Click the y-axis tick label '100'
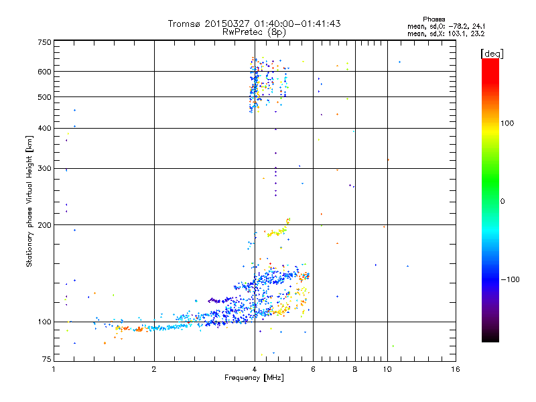536x402 pixels. pyautogui.click(x=44, y=322)
